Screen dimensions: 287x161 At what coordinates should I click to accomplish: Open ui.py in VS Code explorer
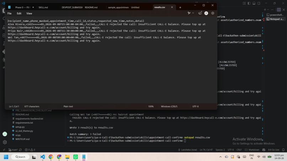click(x=18, y=135)
